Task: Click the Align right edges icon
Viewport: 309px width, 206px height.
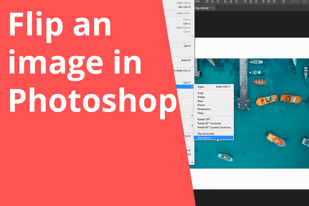Action: [236, 1]
